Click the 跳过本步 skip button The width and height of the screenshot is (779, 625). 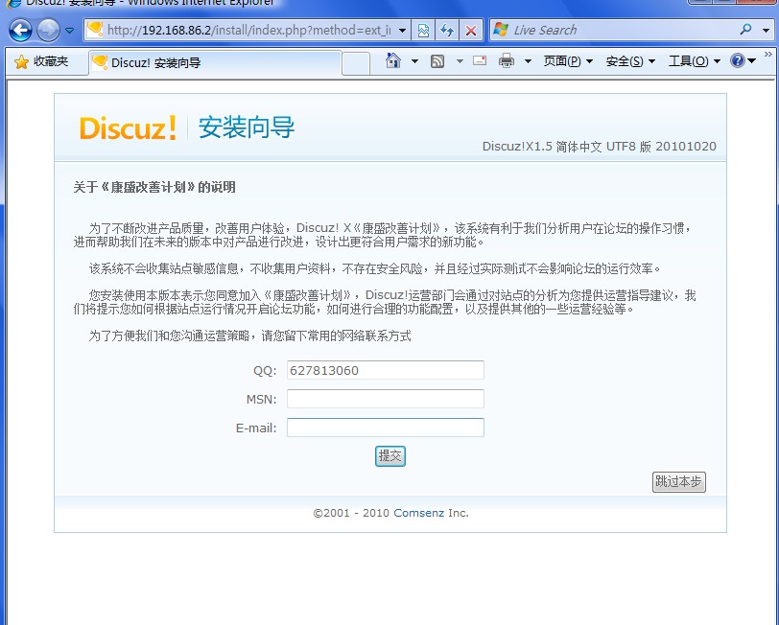678,481
